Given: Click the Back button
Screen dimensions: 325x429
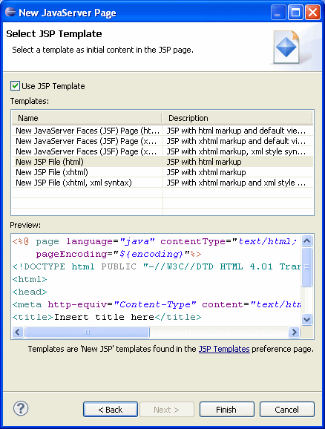Looking at the screenshot, I should 111,410.
